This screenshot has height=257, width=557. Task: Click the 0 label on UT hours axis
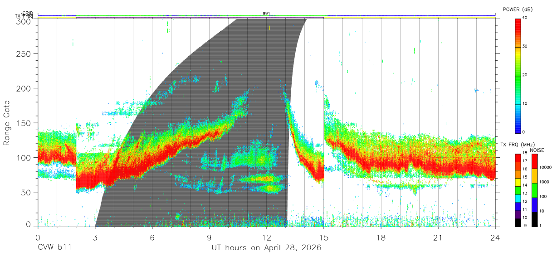38,238
